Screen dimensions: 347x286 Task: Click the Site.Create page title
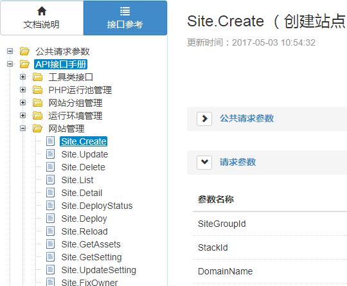267,21
